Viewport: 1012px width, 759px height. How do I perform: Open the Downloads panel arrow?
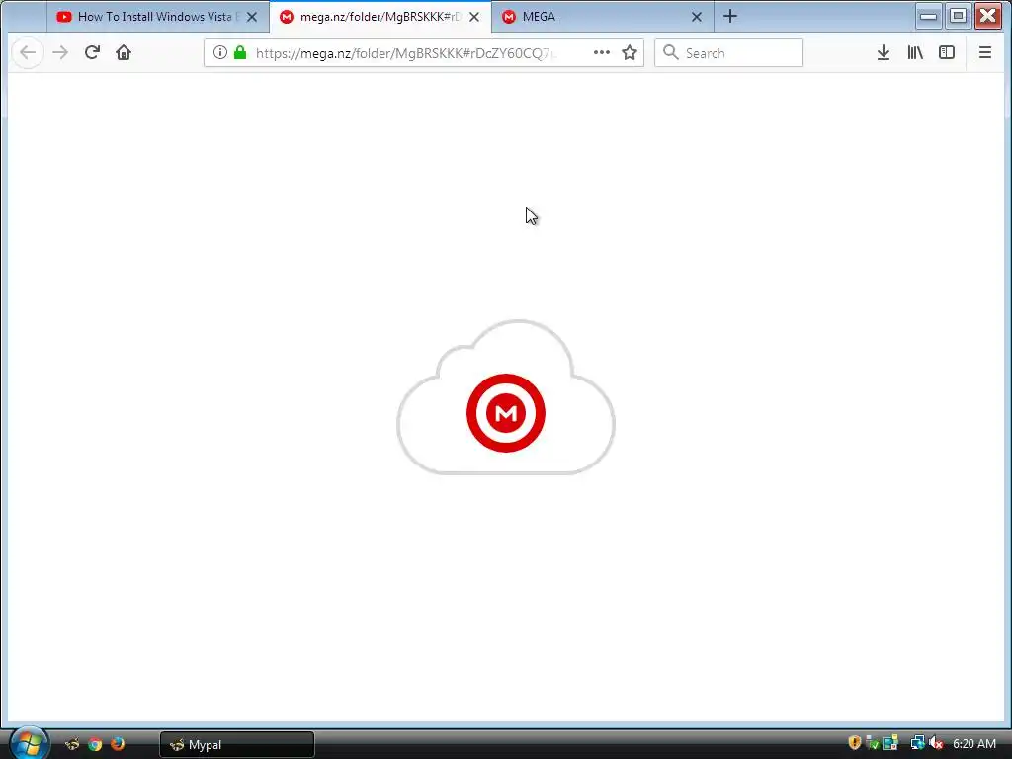tap(884, 53)
